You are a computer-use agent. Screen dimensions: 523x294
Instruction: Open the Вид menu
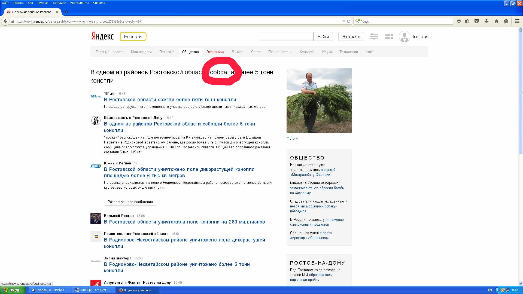(x=30, y=3)
